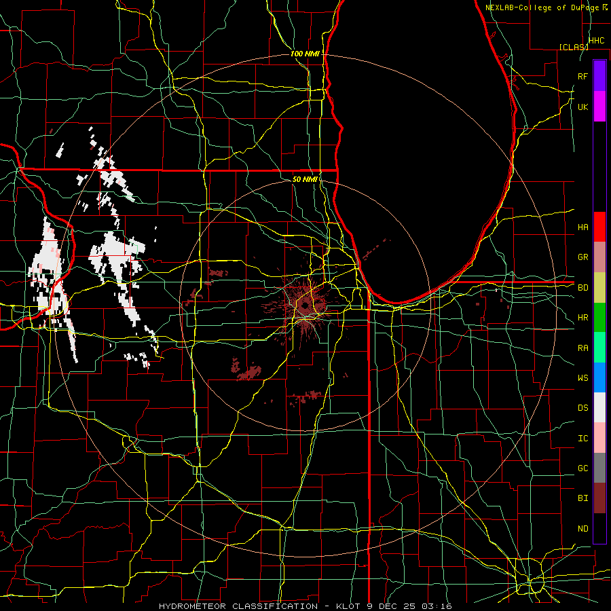
Task: Click the WS blue legend swatch
Action: pyautogui.click(x=599, y=377)
